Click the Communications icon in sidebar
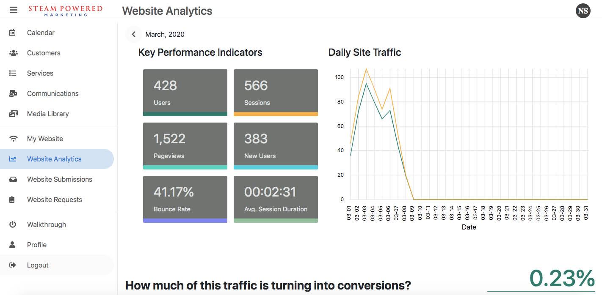The width and height of the screenshot is (602, 295). pos(13,93)
